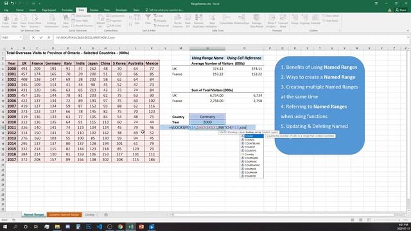
Task: Click Connections in Connections group
Action: pos(116,15)
